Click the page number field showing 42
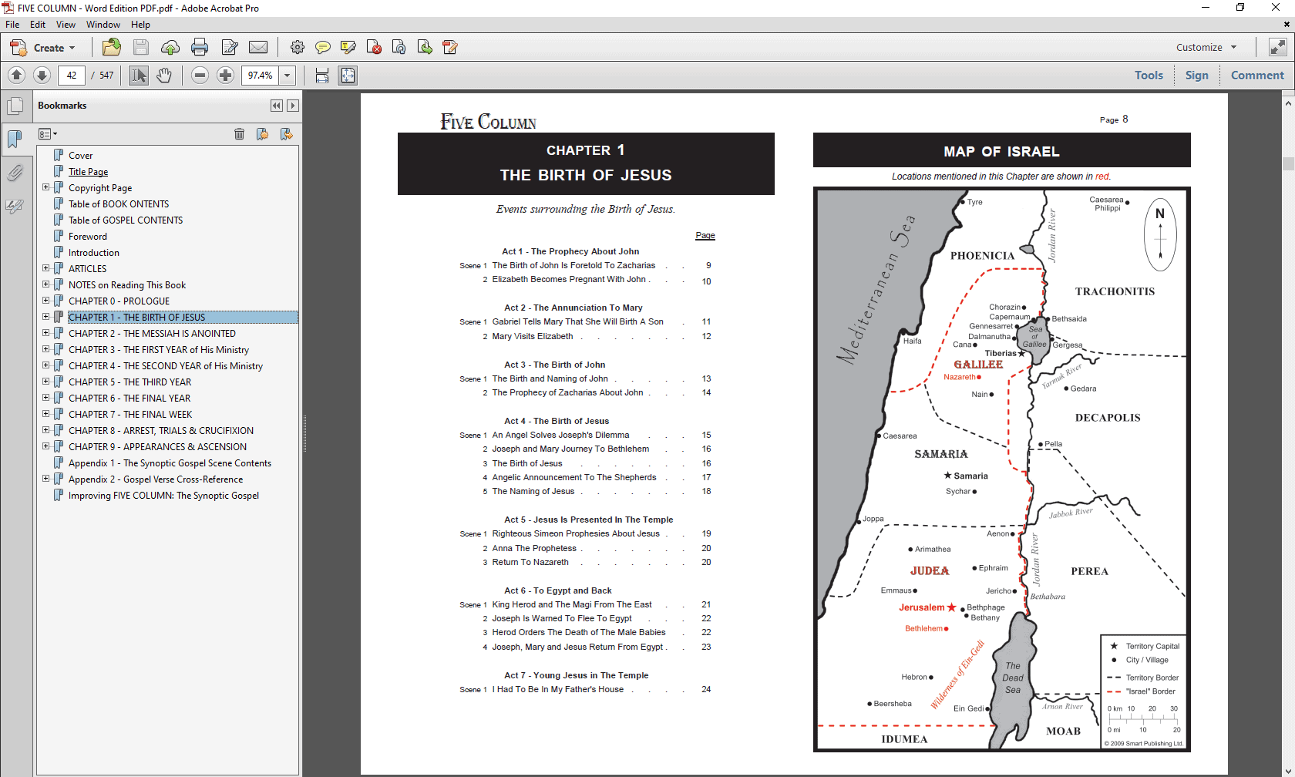 72,76
